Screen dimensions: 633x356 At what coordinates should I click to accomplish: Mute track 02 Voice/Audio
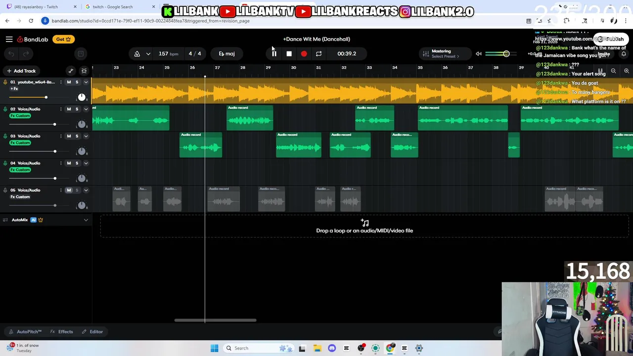pyautogui.click(x=69, y=109)
